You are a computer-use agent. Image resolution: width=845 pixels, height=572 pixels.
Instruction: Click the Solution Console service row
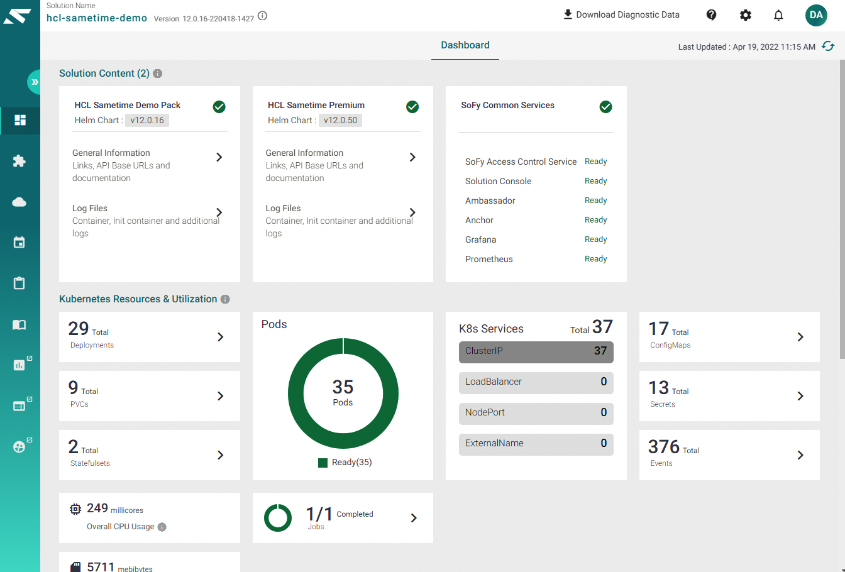[536, 181]
